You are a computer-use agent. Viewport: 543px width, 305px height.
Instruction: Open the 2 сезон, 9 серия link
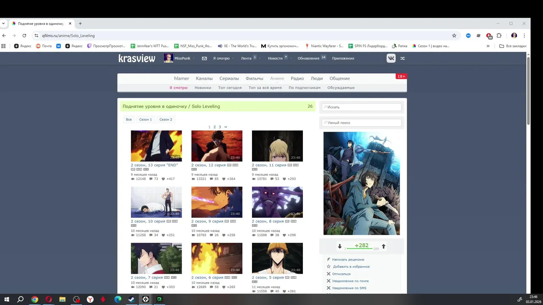(x=207, y=221)
